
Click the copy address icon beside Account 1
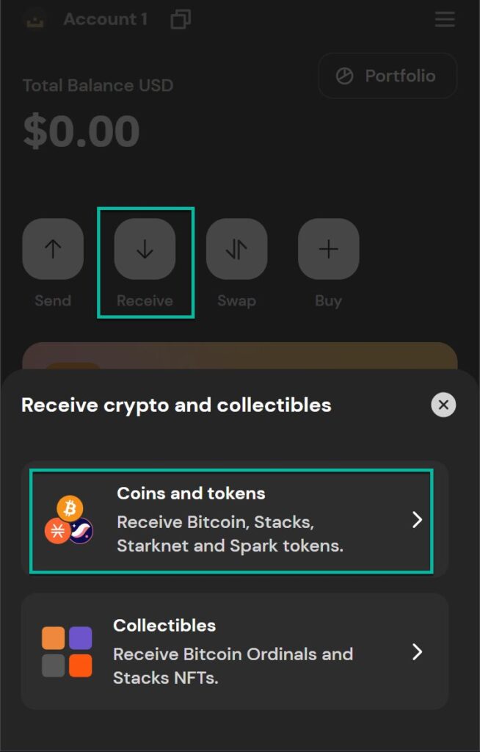click(181, 19)
